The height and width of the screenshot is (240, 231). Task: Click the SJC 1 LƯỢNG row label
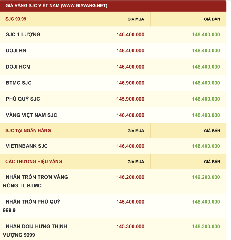click(23, 34)
